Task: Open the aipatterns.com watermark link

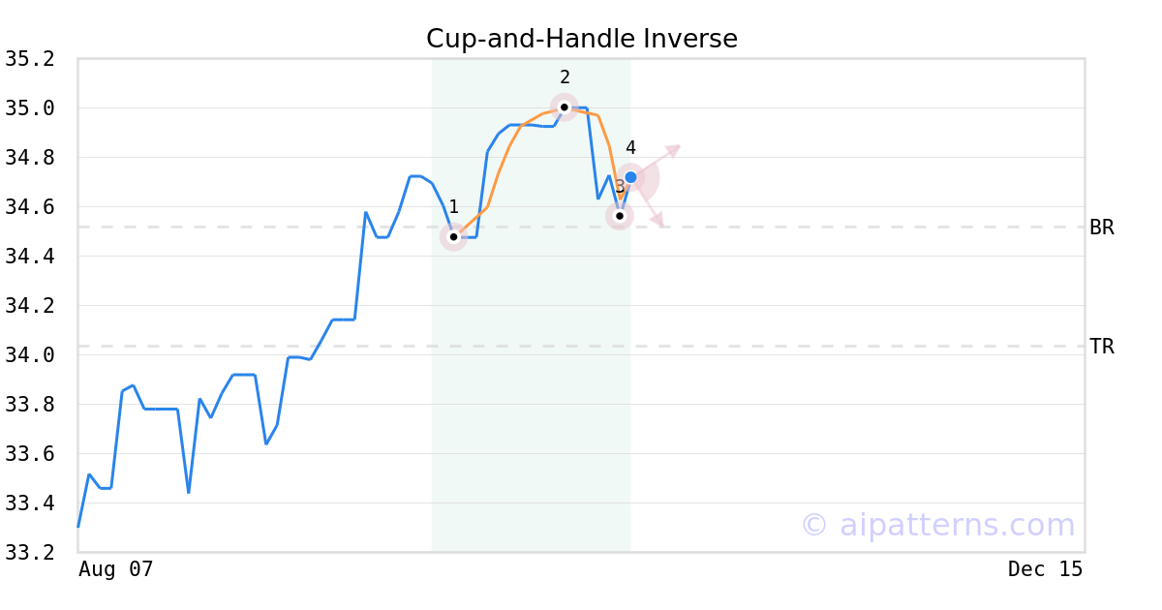Action: tap(937, 525)
